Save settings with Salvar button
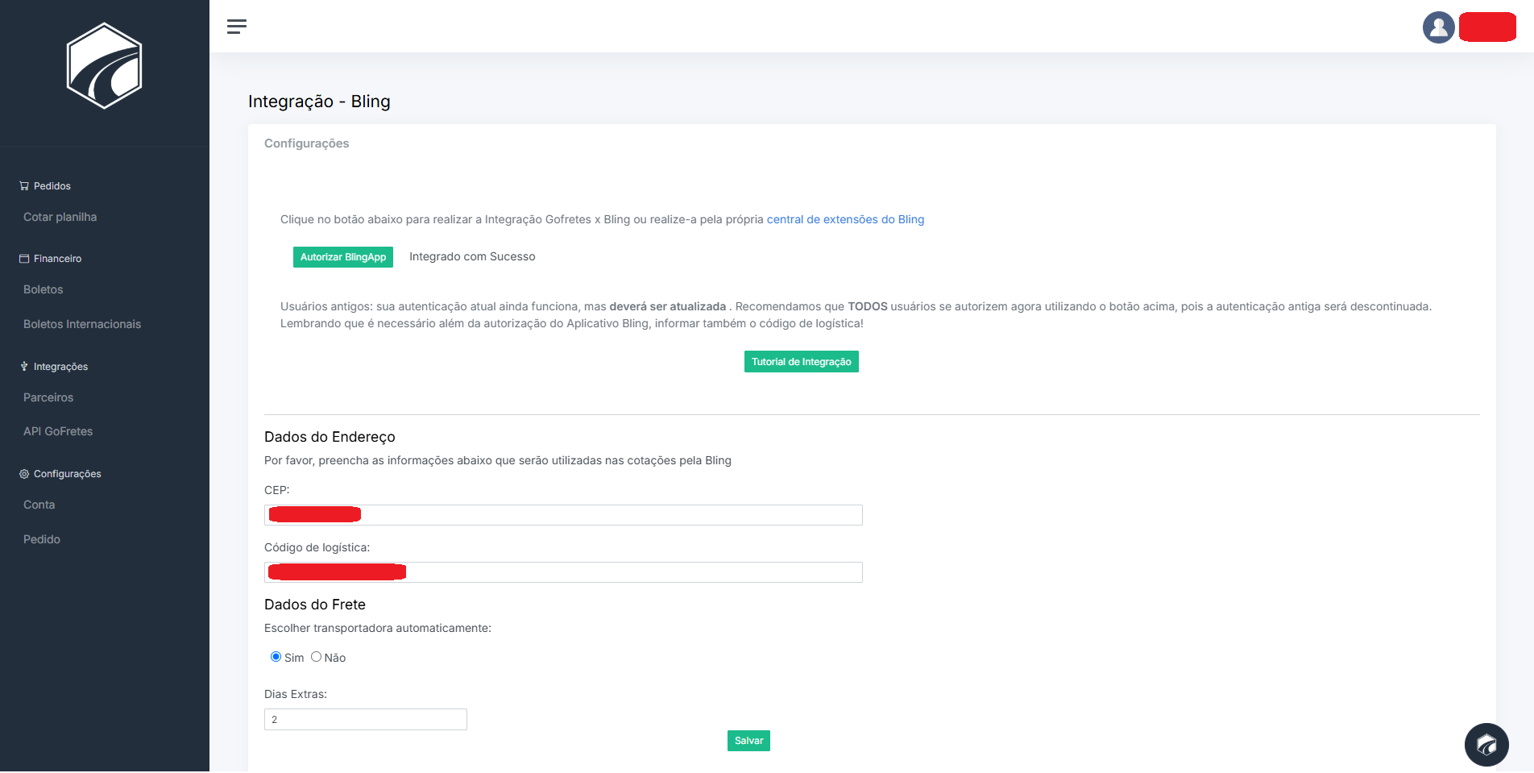Screen dimensions: 1534x773 tap(748, 741)
